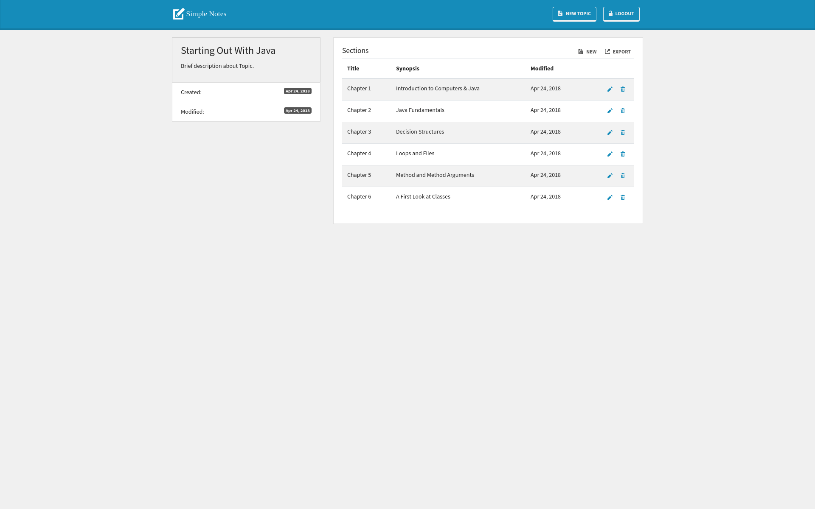
Task: Click the pencil icon in the Chapter 6 row
Action: point(610,197)
